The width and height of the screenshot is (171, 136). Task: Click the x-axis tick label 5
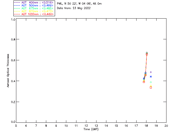(16, 126)
